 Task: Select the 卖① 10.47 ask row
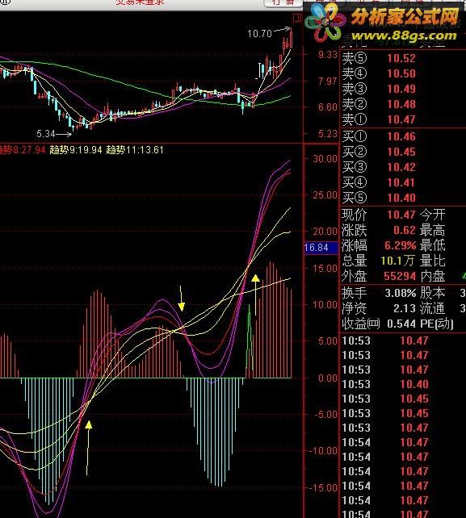click(x=403, y=119)
